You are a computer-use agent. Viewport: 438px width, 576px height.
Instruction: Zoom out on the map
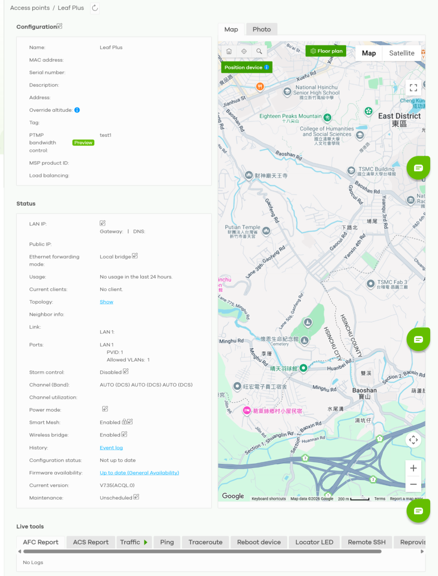pyautogui.click(x=413, y=484)
